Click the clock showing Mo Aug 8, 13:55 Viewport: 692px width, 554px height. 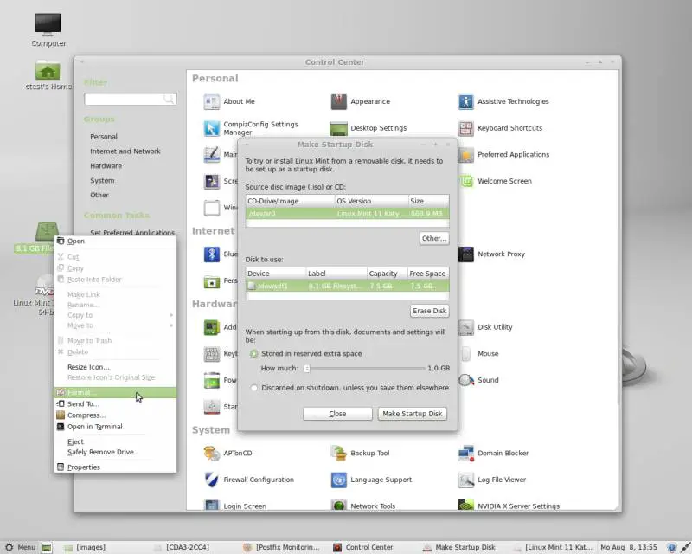629,547
